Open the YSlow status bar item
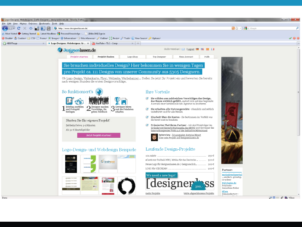This screenshot has height=227, width=302. click(x=290, y=197)
